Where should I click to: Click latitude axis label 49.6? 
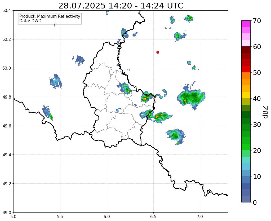tap(7, 126)
